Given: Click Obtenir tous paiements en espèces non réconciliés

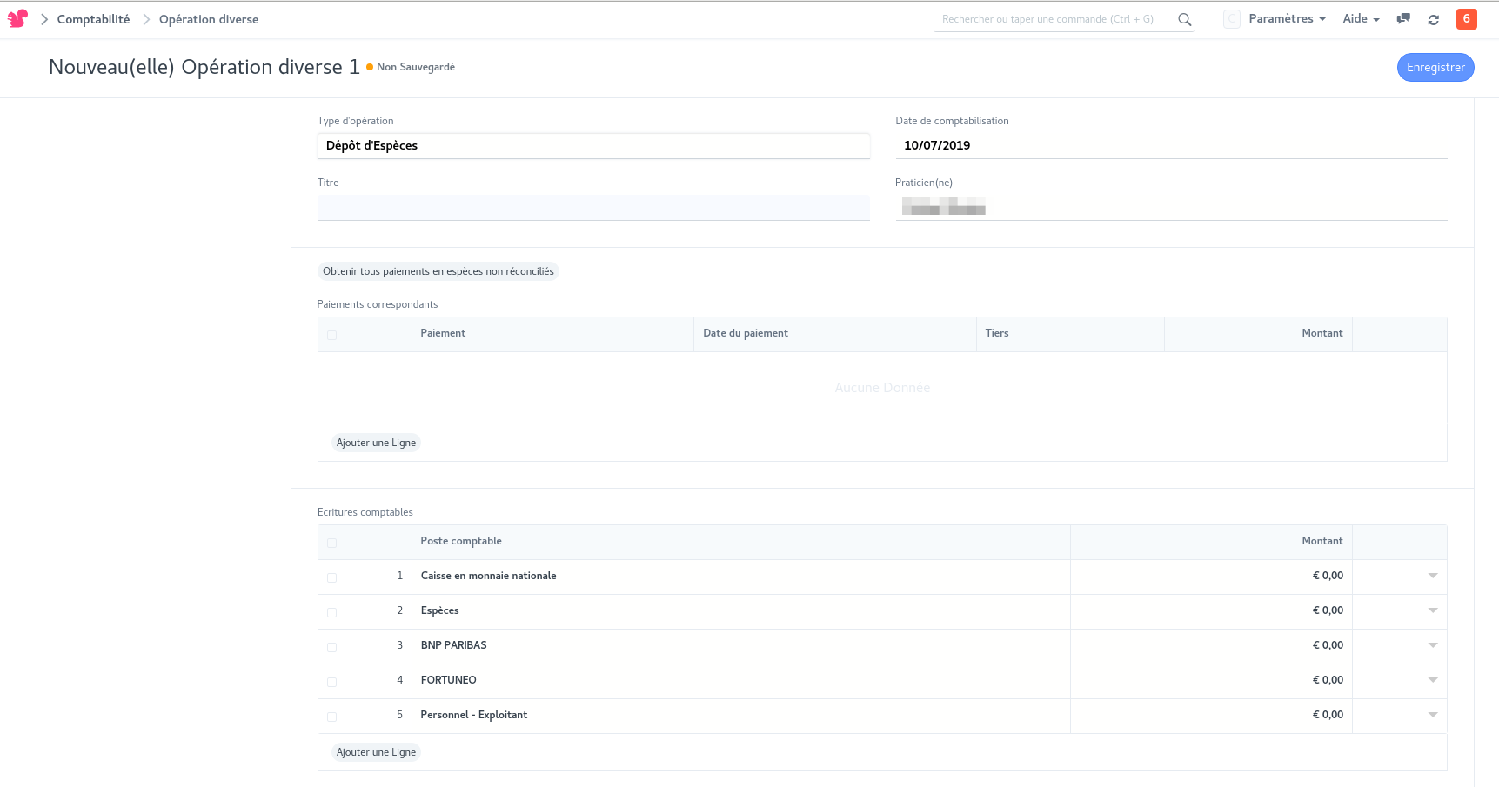Looking at the screenshot, I should click(x=438, y=271).
